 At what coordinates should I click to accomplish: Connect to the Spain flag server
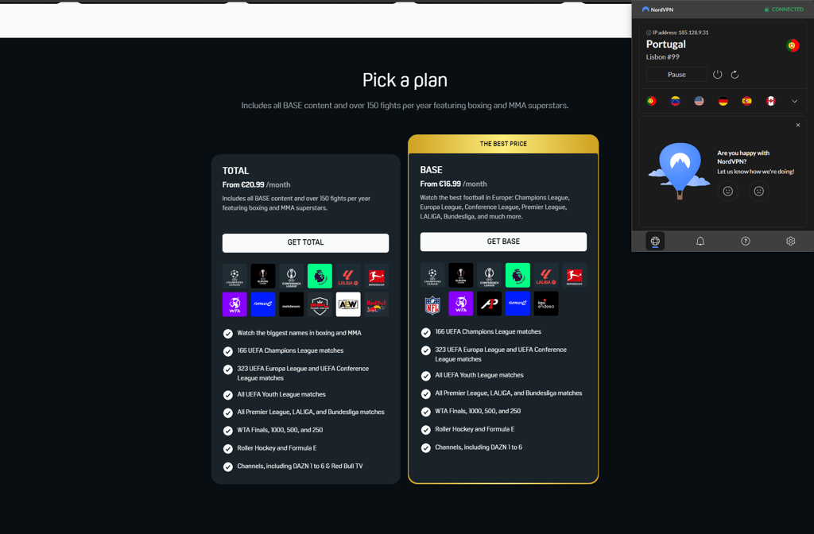point(747,101)
